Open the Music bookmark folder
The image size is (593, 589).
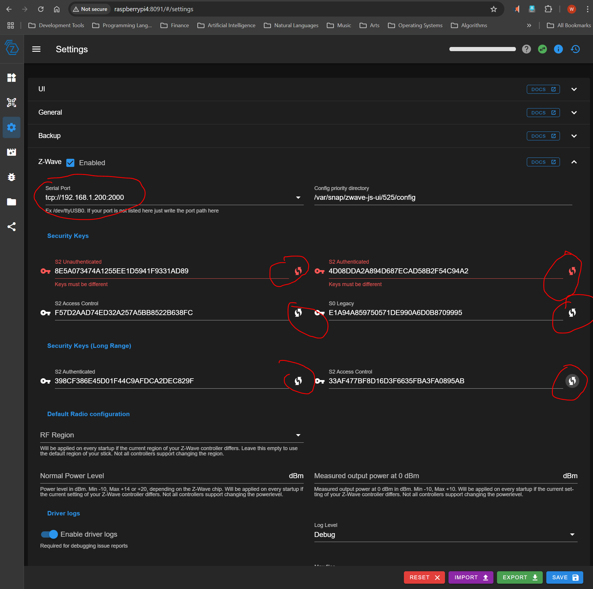[339, 25]
